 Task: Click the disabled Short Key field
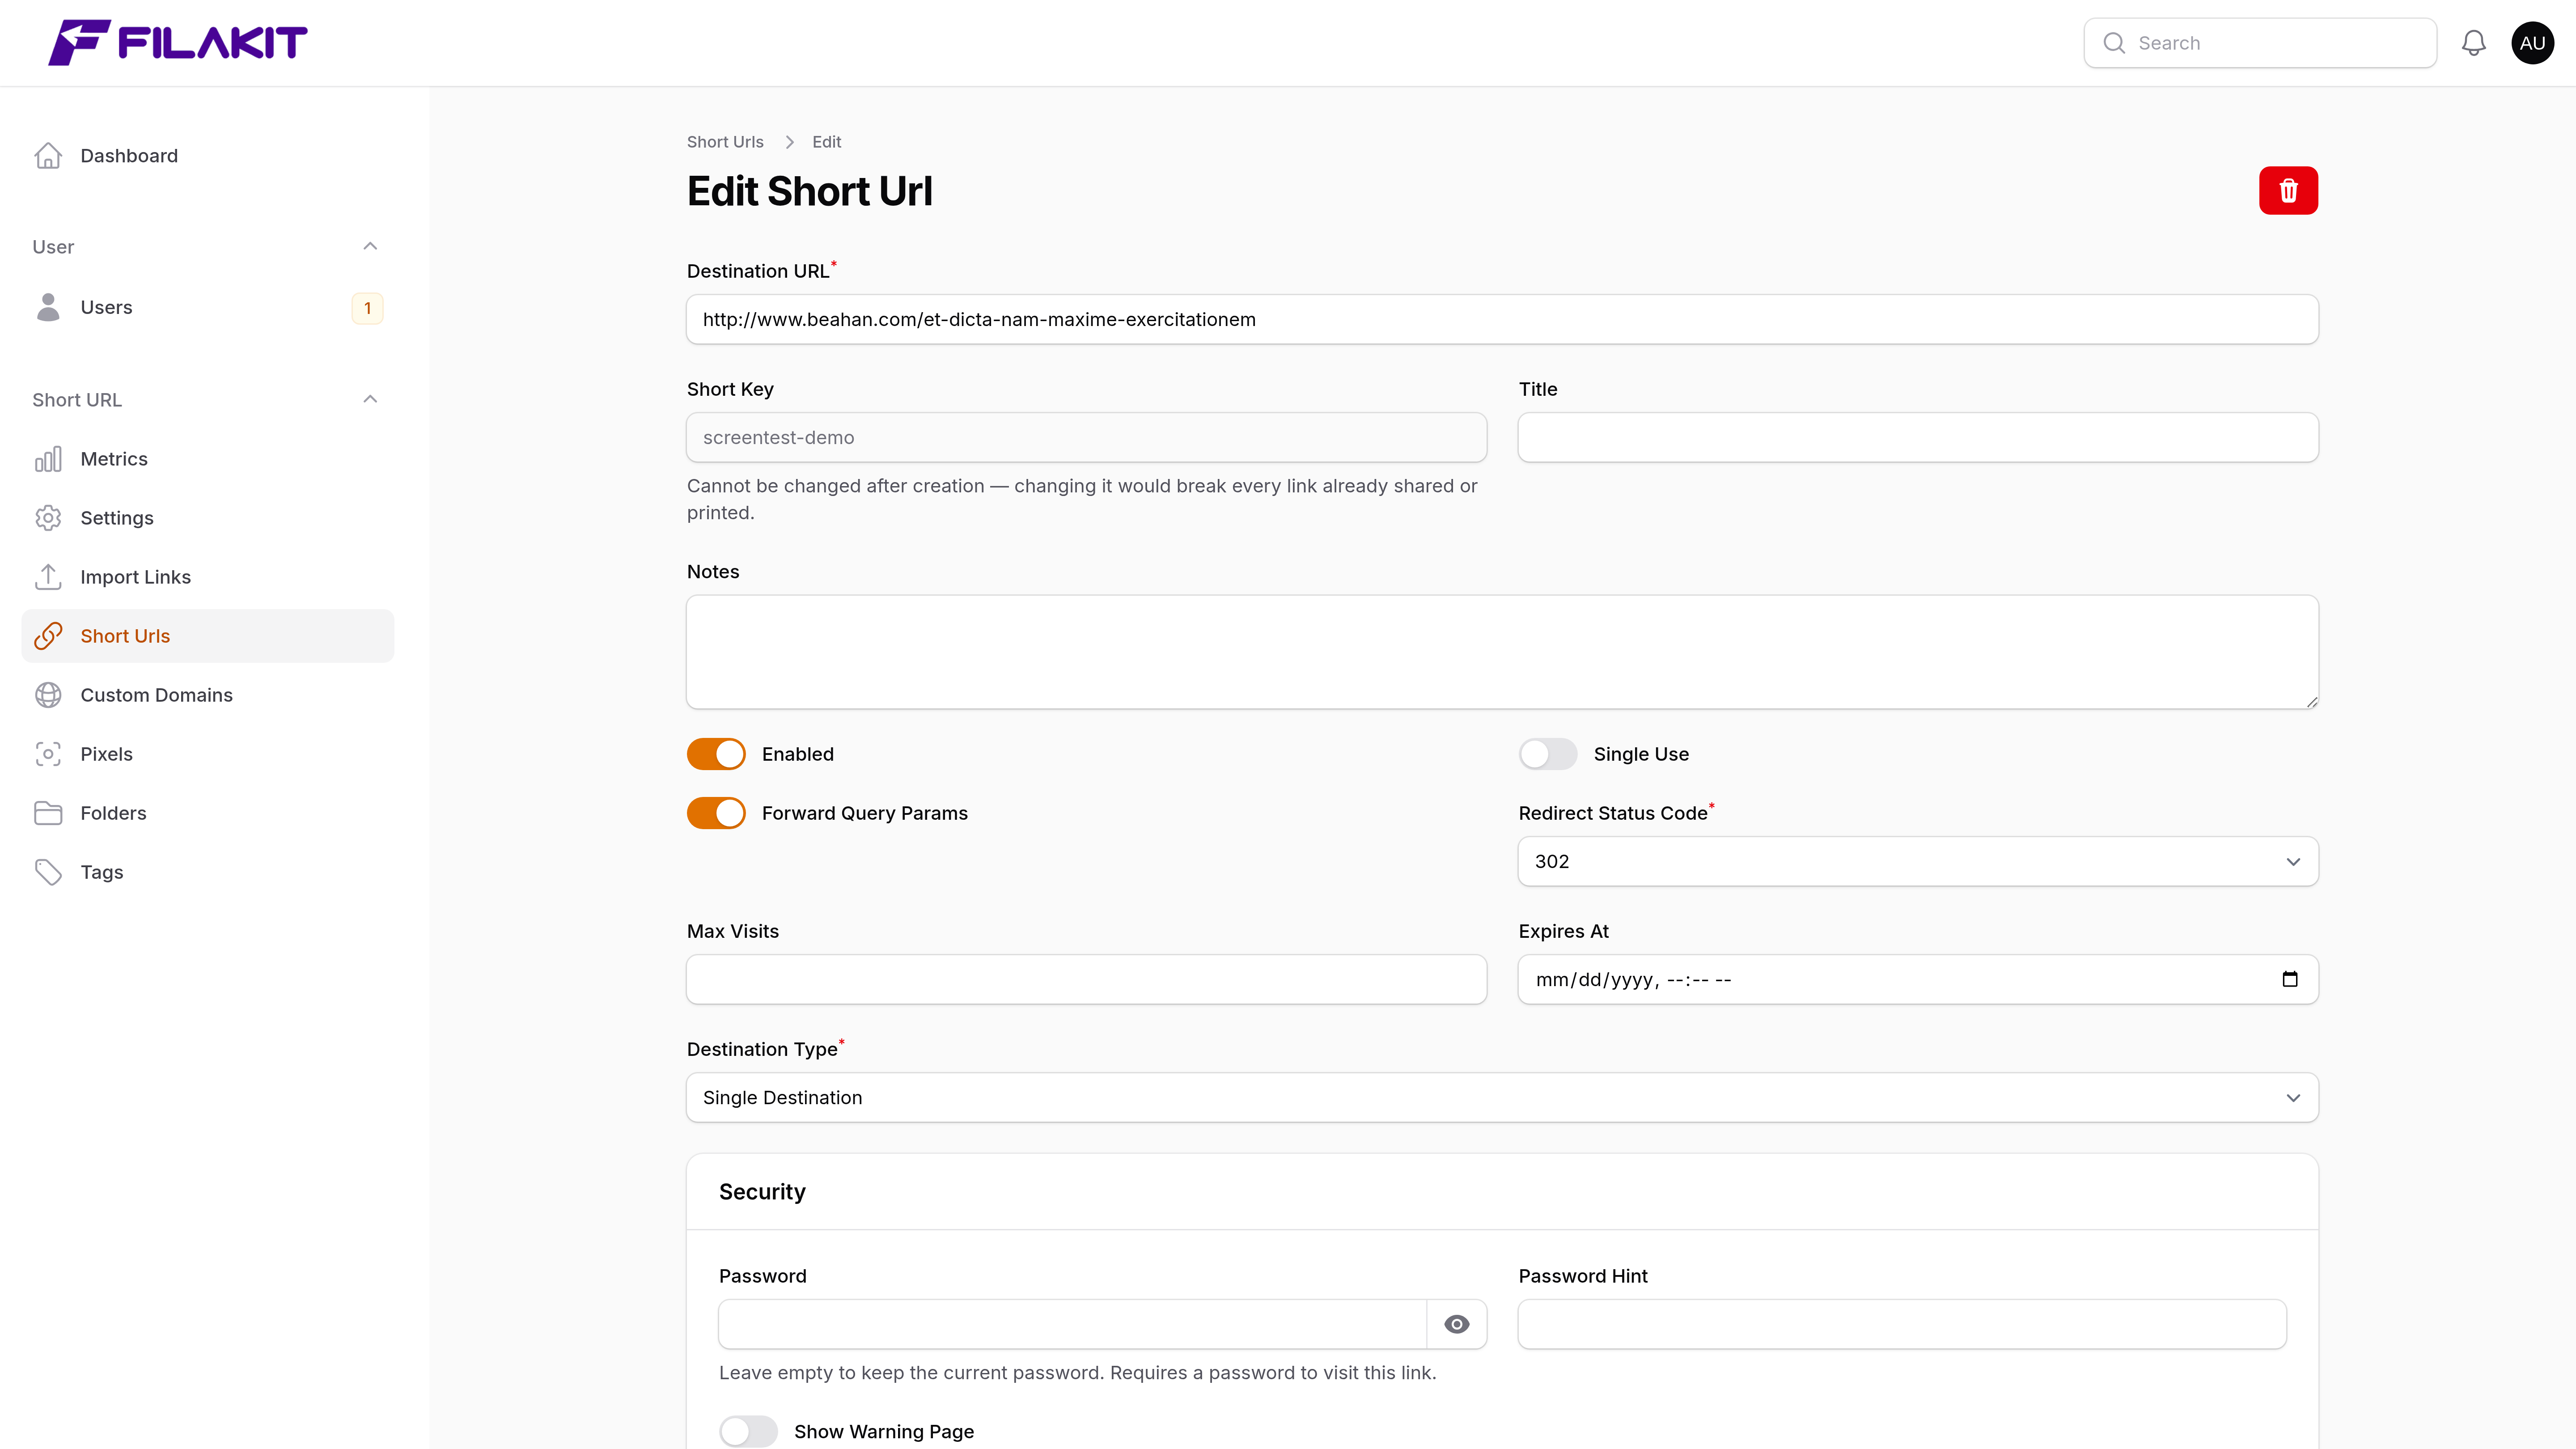point(1086,437)
